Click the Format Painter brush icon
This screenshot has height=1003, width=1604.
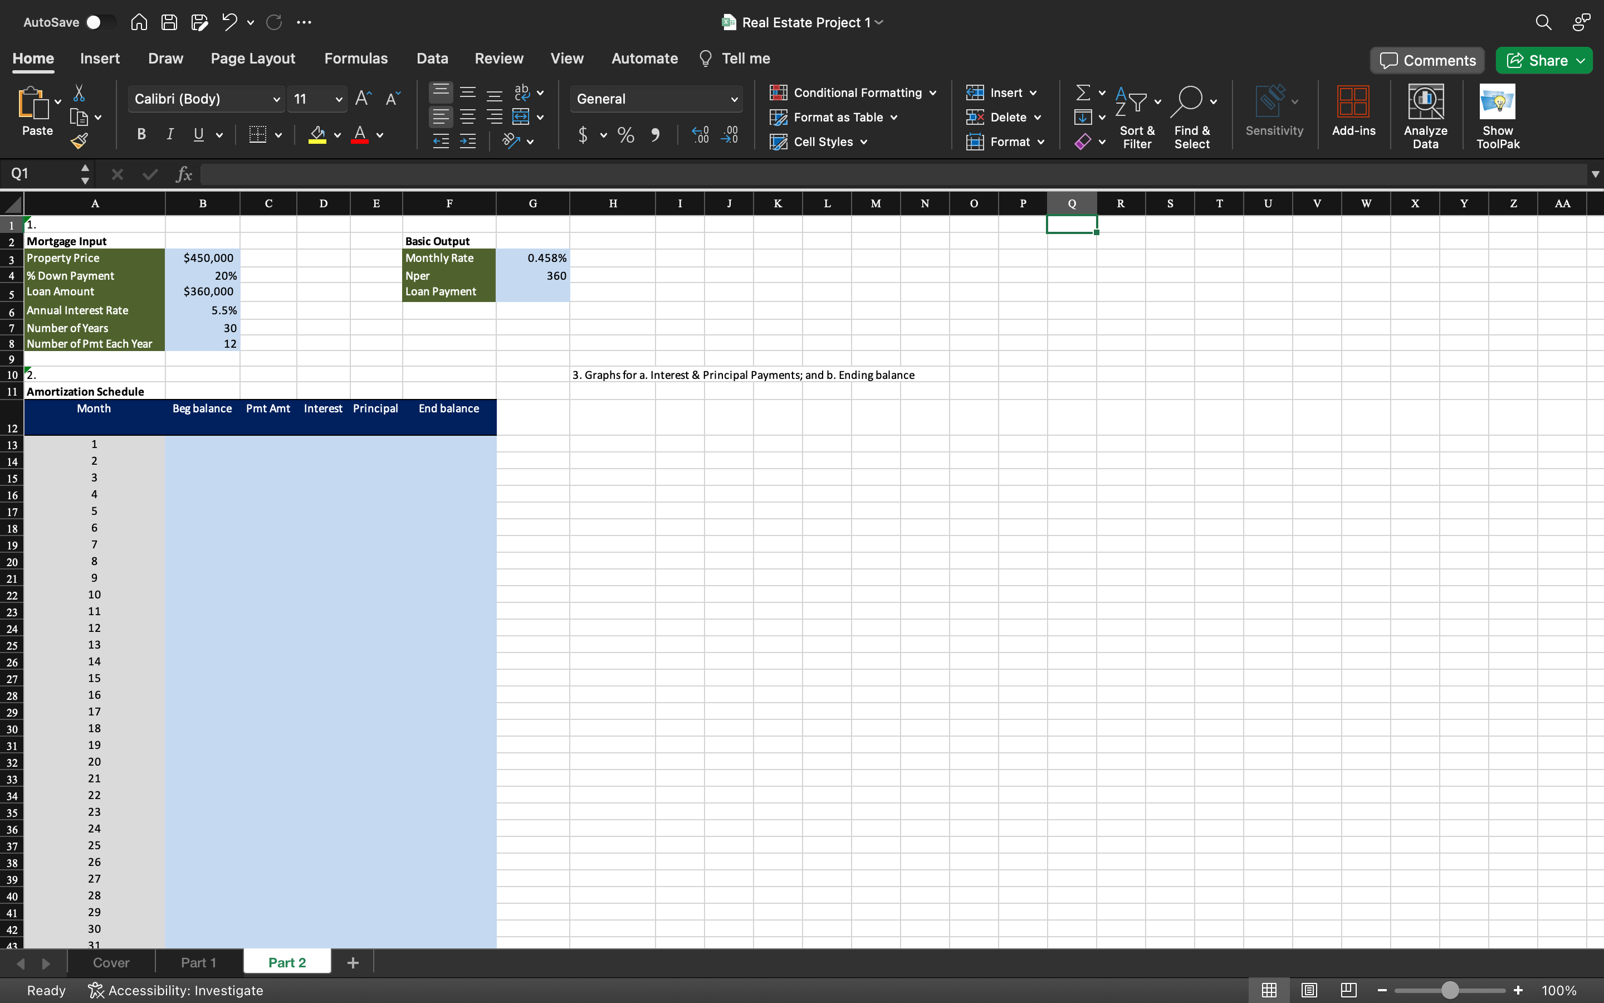coord(79,140)
